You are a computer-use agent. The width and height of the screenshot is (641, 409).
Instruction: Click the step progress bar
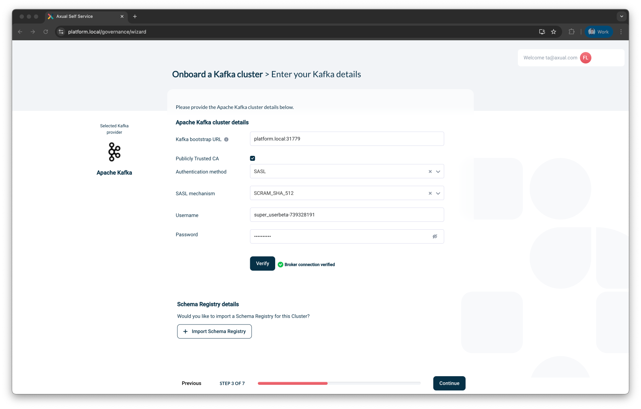click(x=339, y=383)
